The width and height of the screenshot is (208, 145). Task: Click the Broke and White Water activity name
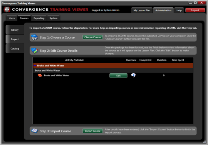click(x=57, y=76)
